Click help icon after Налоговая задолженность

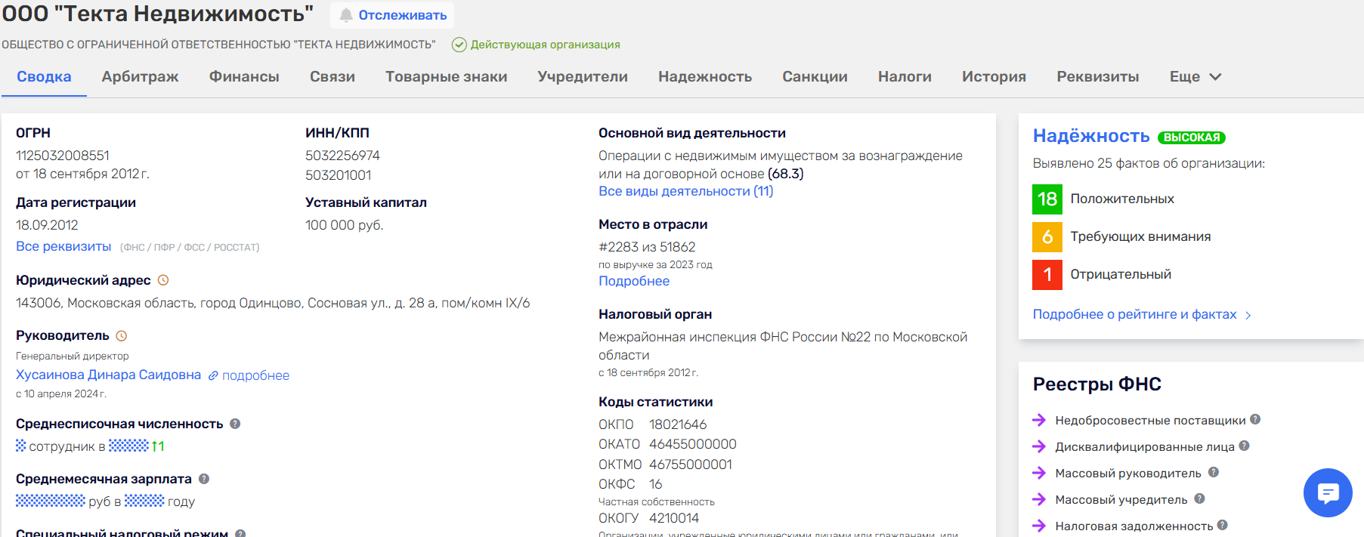point(1223,525)
